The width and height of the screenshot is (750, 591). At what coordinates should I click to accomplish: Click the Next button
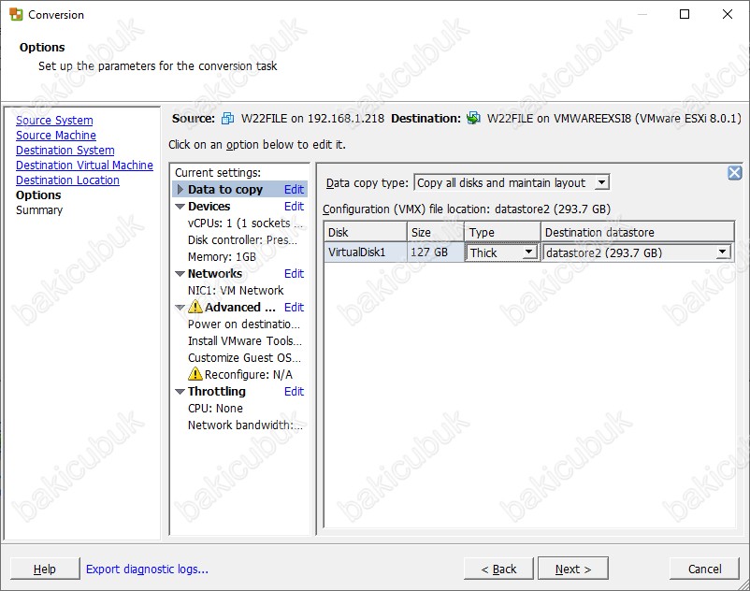(x=573, y=569)
